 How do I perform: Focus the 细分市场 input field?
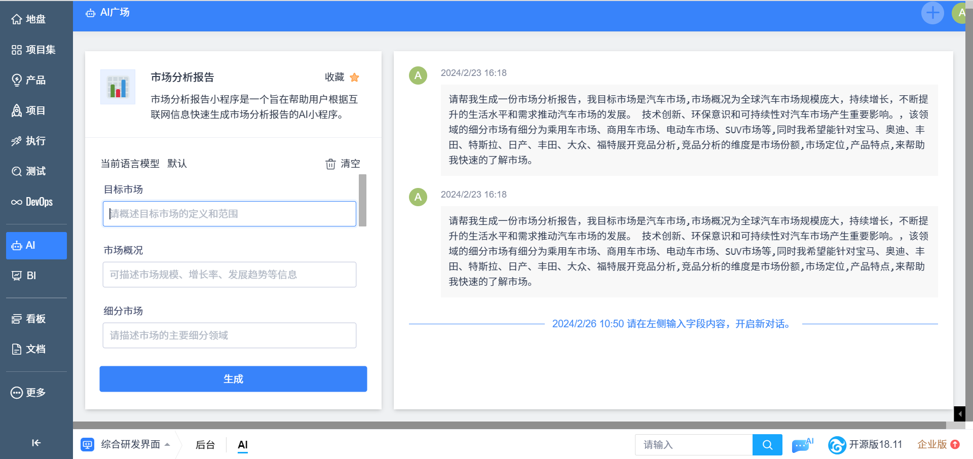click(x=230, y=335)
